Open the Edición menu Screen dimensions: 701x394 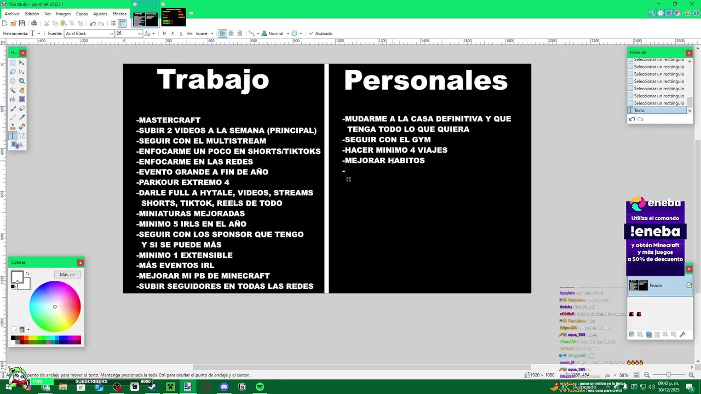[32, 14]
